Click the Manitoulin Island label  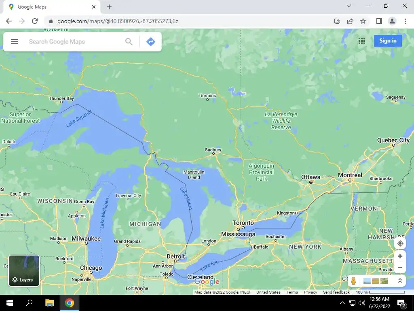(194, 175)
